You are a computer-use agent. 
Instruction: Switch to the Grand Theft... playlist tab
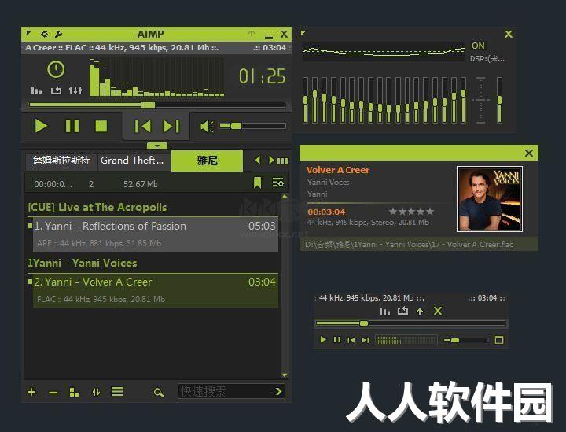tap(132, 161)
